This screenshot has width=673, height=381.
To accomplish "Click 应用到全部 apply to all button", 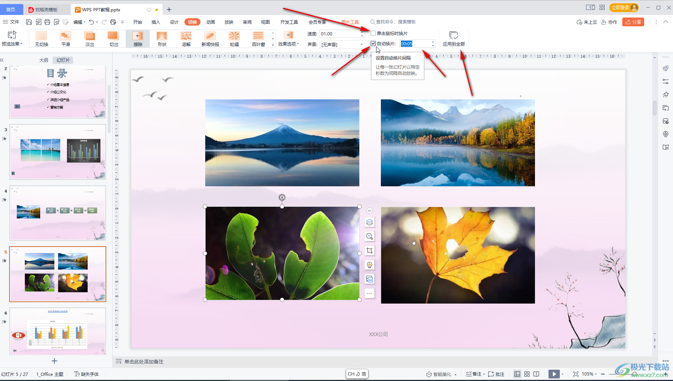I will point(454,39).
